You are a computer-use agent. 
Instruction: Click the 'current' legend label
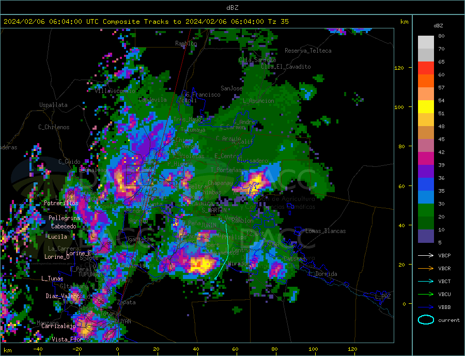(x=449, y=320)
